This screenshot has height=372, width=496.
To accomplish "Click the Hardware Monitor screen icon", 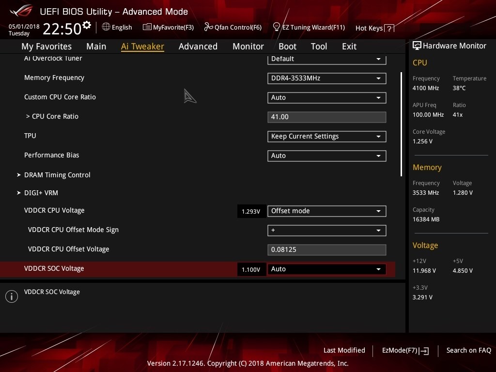I will (417, 46).
